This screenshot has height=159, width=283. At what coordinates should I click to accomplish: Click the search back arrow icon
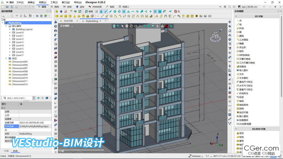click(x=38, y=98)
